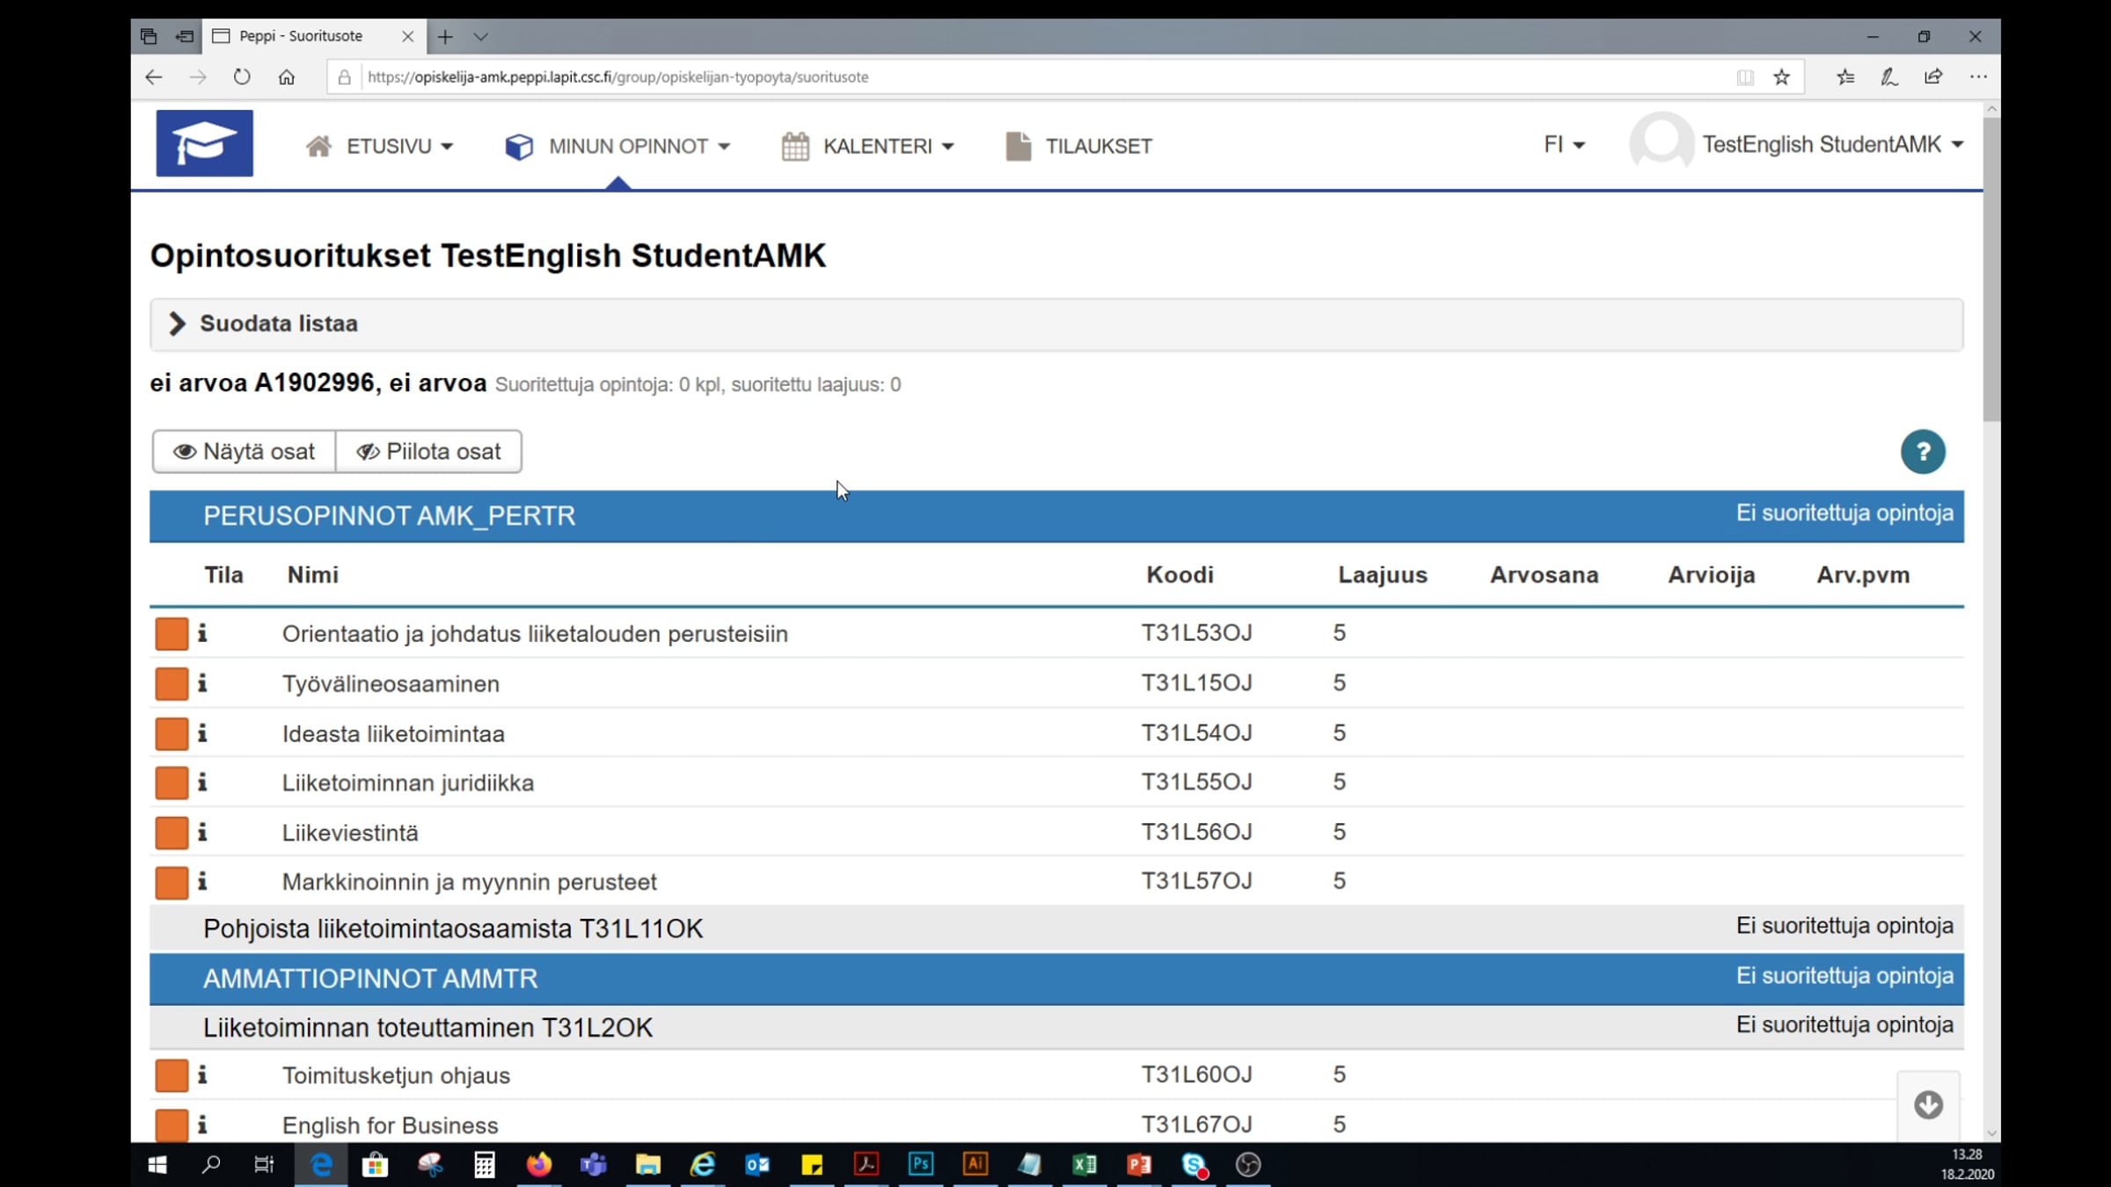Click the browser back arrow

pyautogui.click(x=154, y=77)
